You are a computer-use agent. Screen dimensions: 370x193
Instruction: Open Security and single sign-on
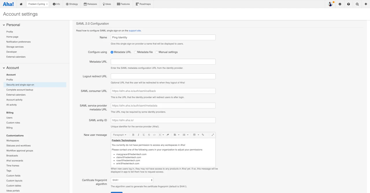click(35, 85)
